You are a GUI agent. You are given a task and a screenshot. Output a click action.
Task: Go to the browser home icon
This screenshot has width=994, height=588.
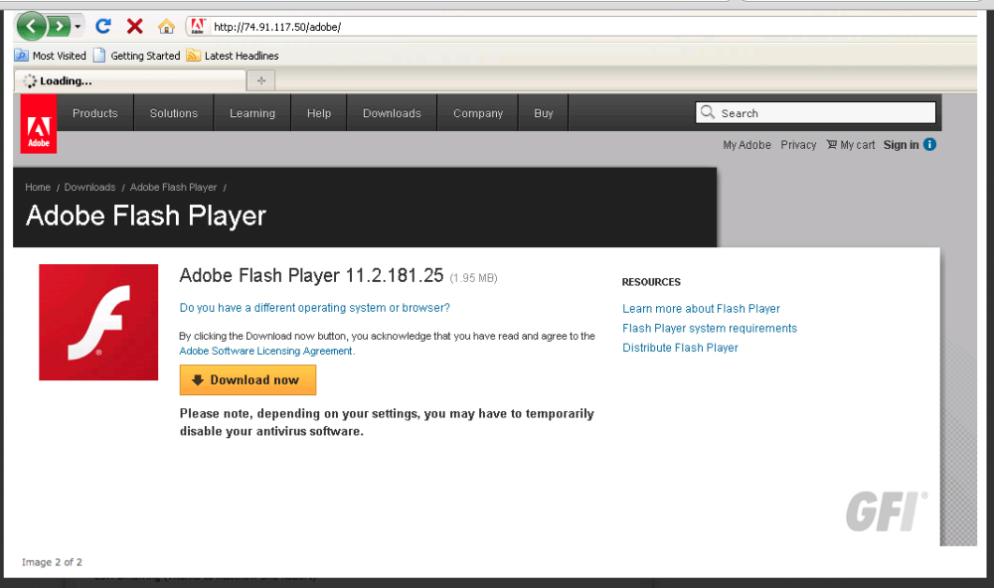click(x=166, y=26)
